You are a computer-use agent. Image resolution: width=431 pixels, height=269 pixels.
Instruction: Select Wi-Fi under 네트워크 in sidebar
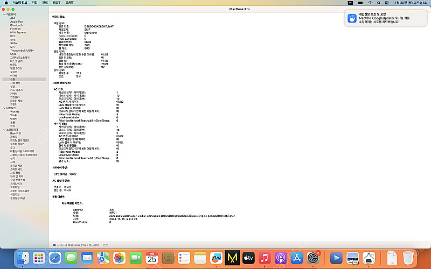13,115
